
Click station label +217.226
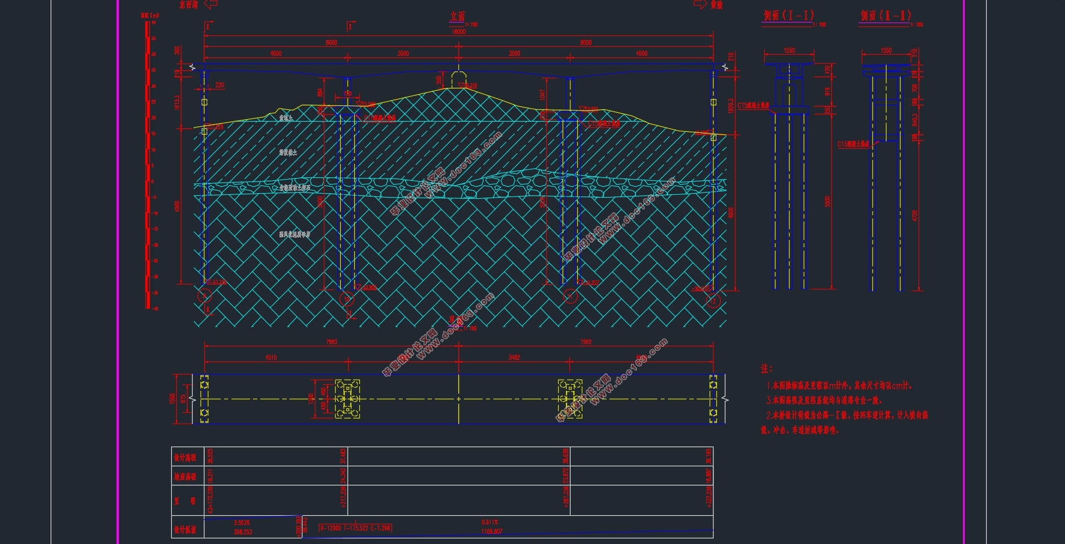point(343,497)
